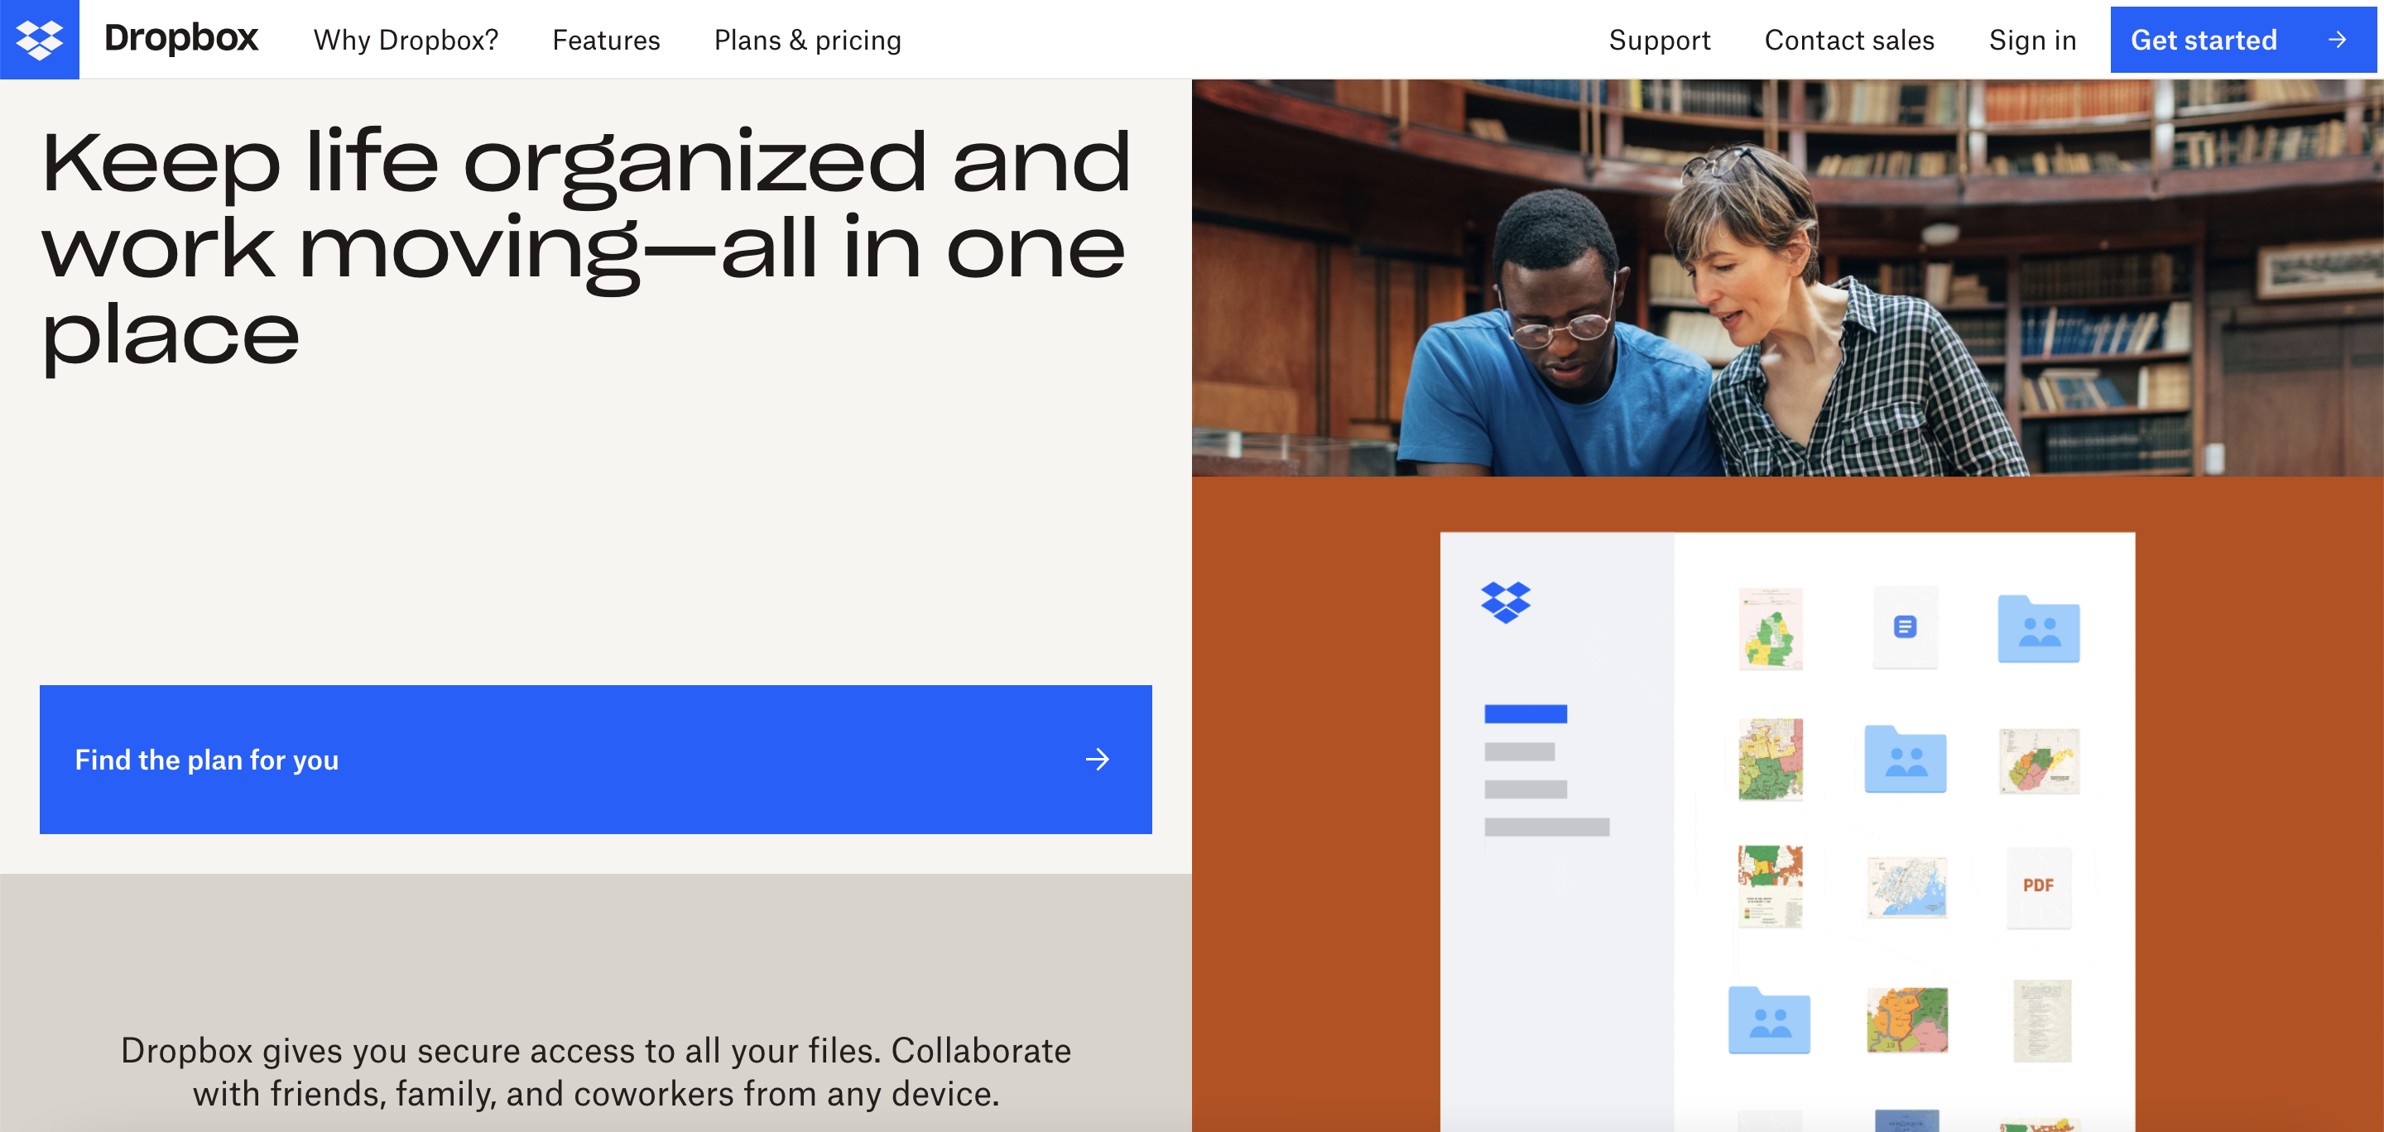The height and width of the screenshot is (1132, 2384).
Task: Open the Support link
Action: click(x=1660, y=40)
